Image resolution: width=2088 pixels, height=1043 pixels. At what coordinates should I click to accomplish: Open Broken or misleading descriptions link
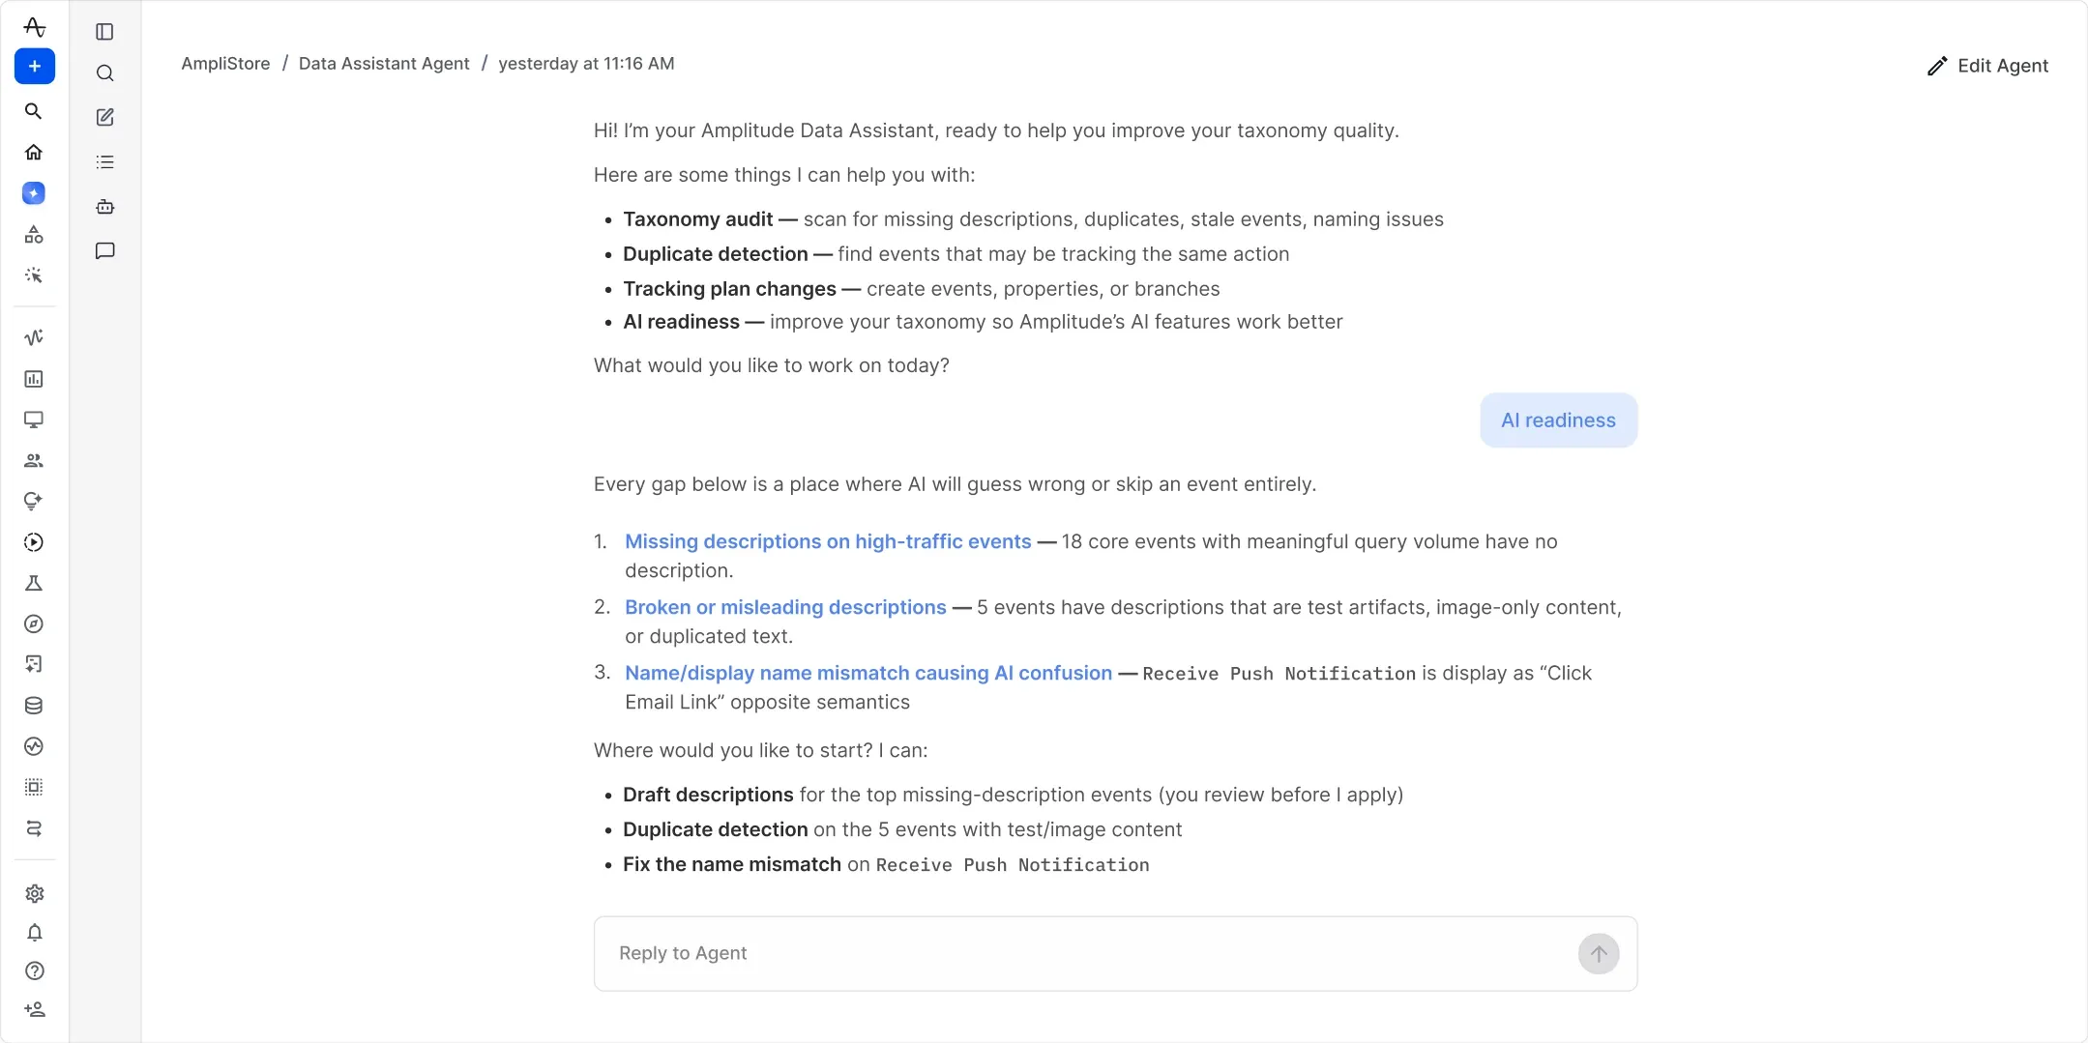[x=785, y=607]
